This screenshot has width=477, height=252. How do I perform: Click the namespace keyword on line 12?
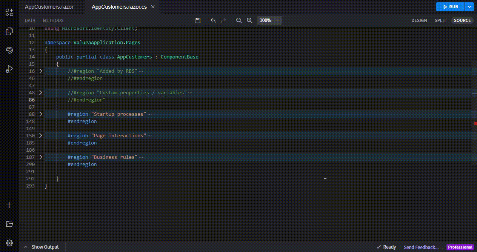[57, 43]
